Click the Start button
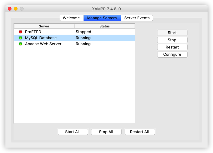This screenshot has width=213, height=153. (172, 33)
